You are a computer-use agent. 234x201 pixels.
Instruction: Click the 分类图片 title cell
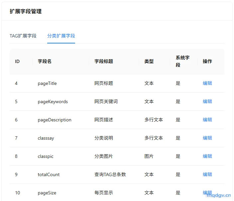104,156
